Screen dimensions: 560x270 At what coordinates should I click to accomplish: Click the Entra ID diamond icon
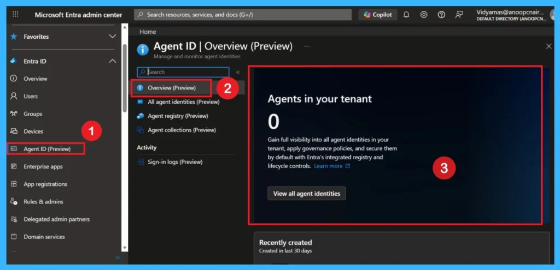click(14, 61)
